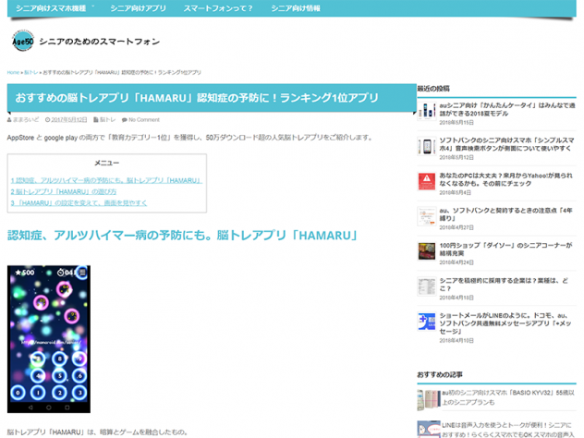This screenshot has height=438, width=584.
Task: Click the clock icon by the date
Action: (x=47, y=119)
